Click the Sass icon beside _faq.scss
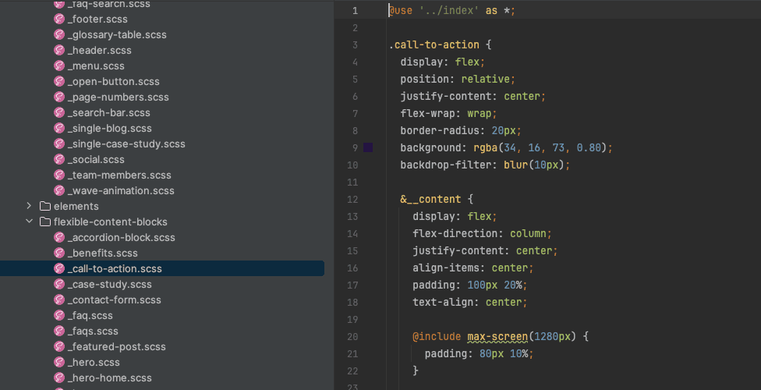Screen dimensions: 761x390 pyautogui.click(x=59, y=316)
